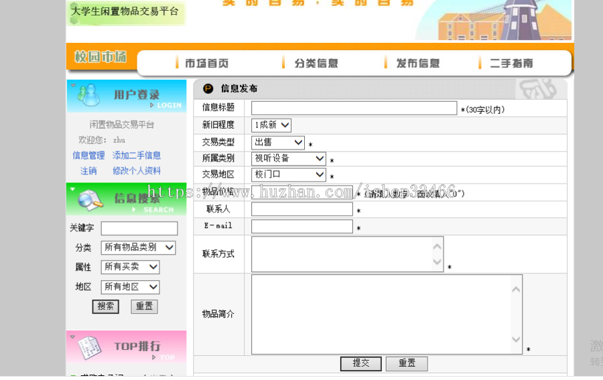Viewport: 603px width, 380px height.
Task: Focus the 物品价格 input field
Action: (x=302, y=192)
